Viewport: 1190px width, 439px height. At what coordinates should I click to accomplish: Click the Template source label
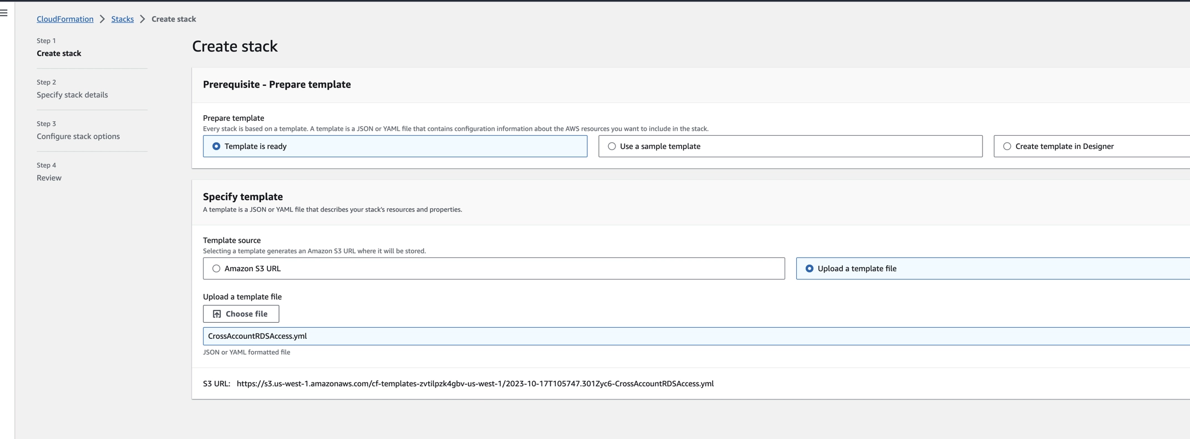coord(232,240)
